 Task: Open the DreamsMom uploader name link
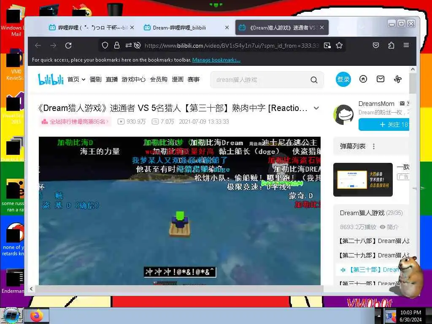376,104
